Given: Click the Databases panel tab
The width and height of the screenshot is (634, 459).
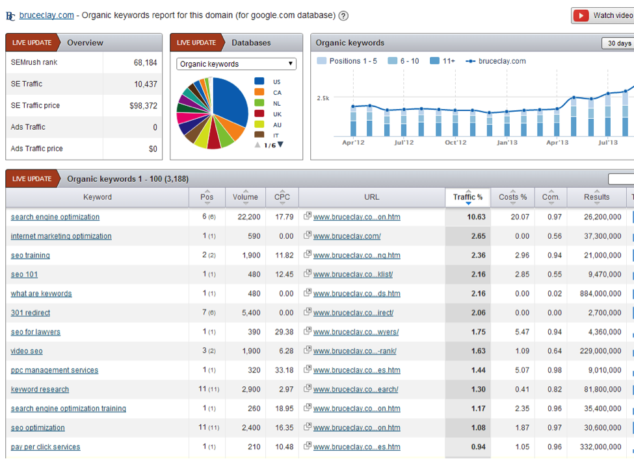Looking at the screenshot, I should pyautogui.click(x=251, y=43).
